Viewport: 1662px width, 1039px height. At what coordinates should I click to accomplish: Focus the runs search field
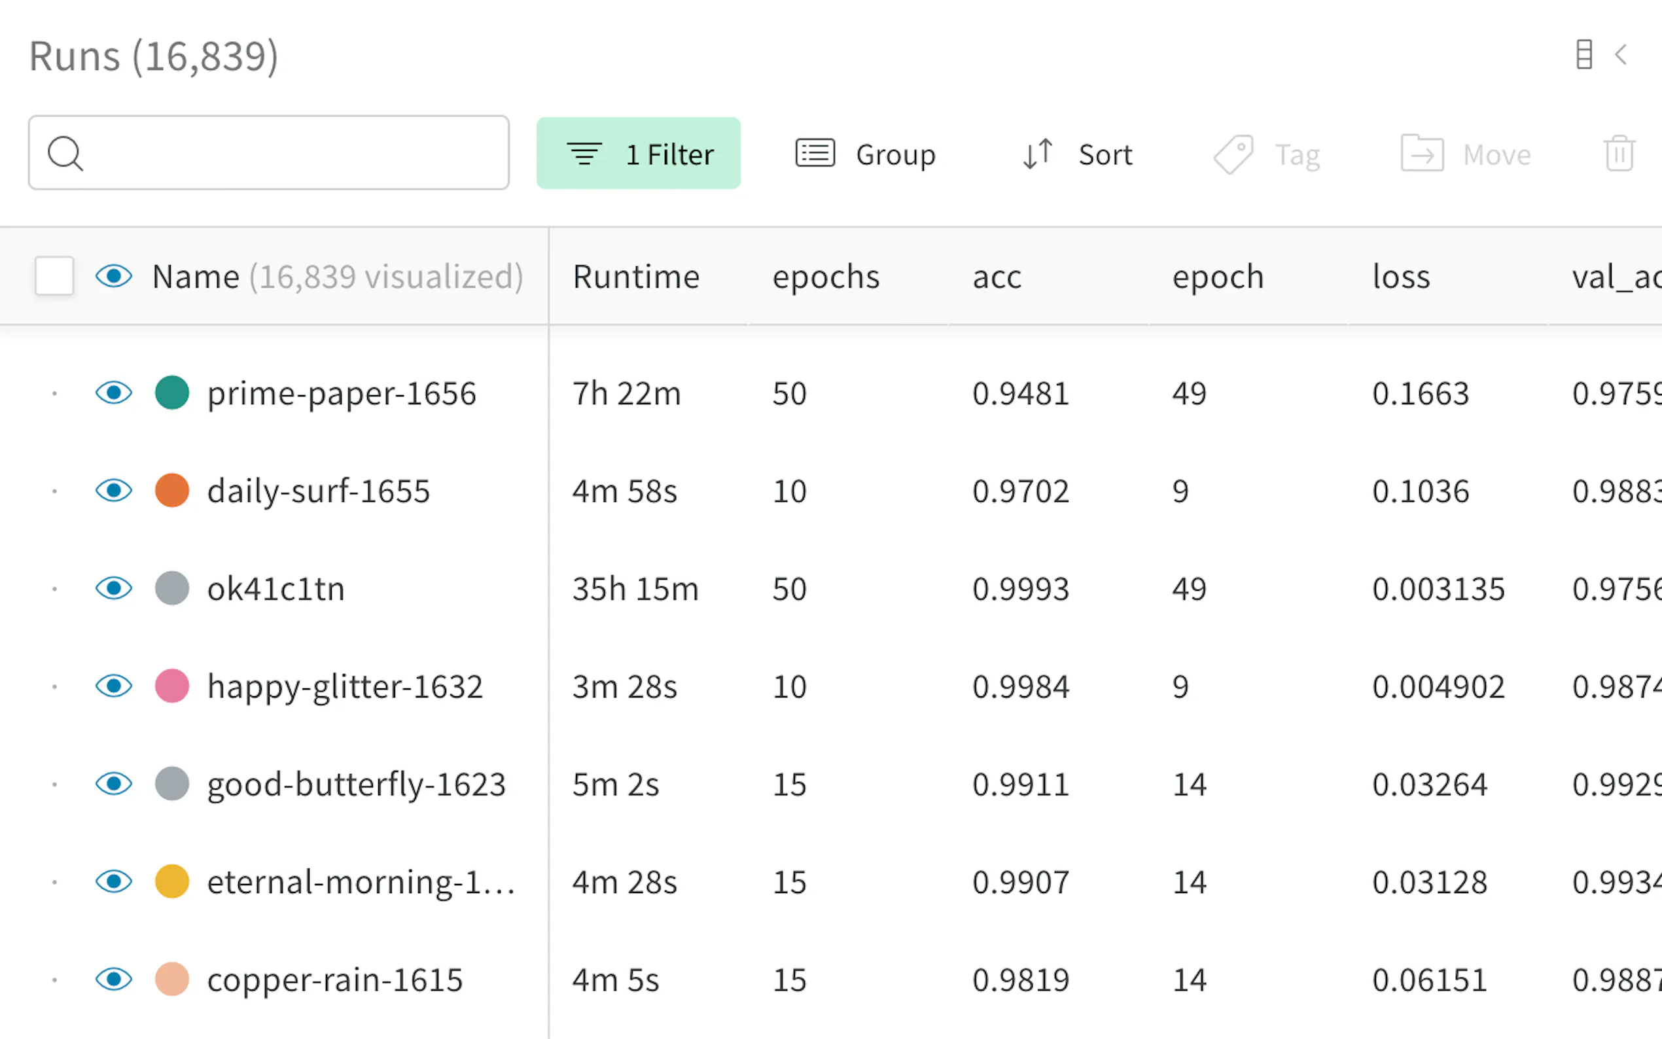pyautogui.click(x=296, y=153)
